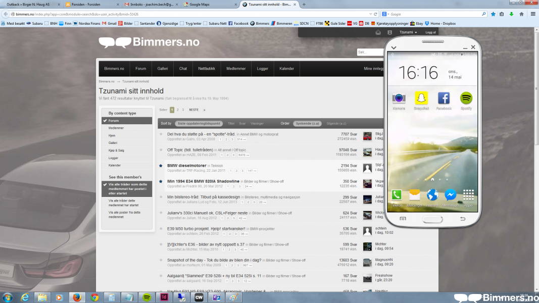The height and width of the screenshot is (303, 539).
Task: Open the 'Home - Dropbox' bookmark
Action: pyautogui.click(x=440, y=23)
